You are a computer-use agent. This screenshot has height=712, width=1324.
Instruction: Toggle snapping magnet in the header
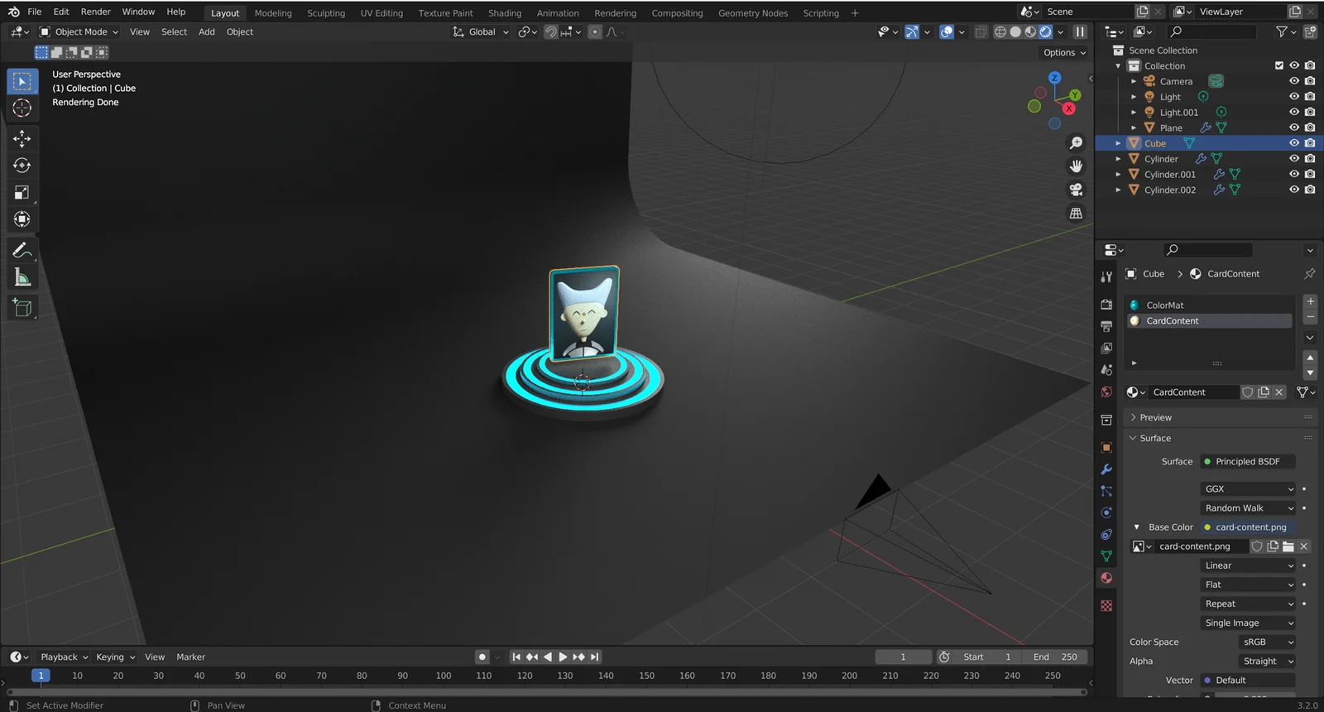550,31
